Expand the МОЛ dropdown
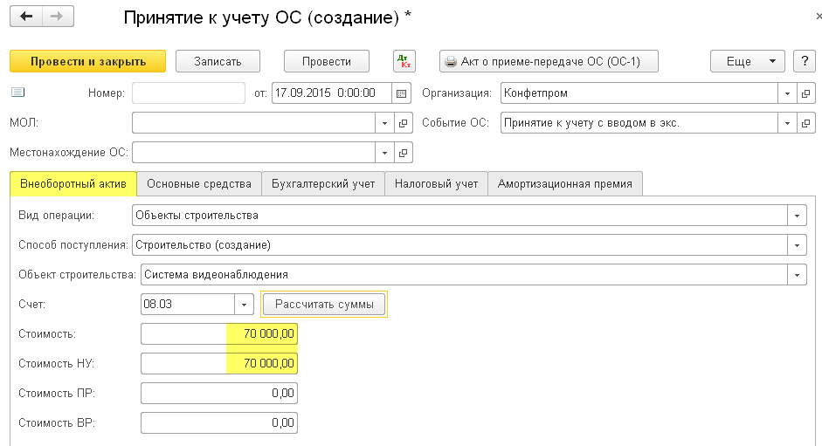This screenshot has height=446, width=822. click(384, 123)
